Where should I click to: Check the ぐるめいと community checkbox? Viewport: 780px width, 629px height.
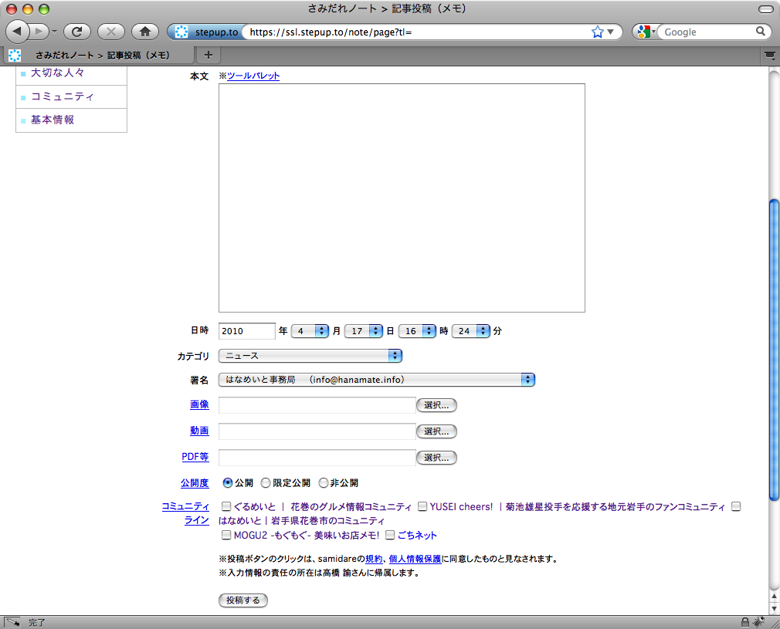click(x=226, y=507)
